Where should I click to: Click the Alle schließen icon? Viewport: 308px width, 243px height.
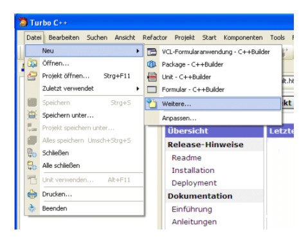[32, 165]
